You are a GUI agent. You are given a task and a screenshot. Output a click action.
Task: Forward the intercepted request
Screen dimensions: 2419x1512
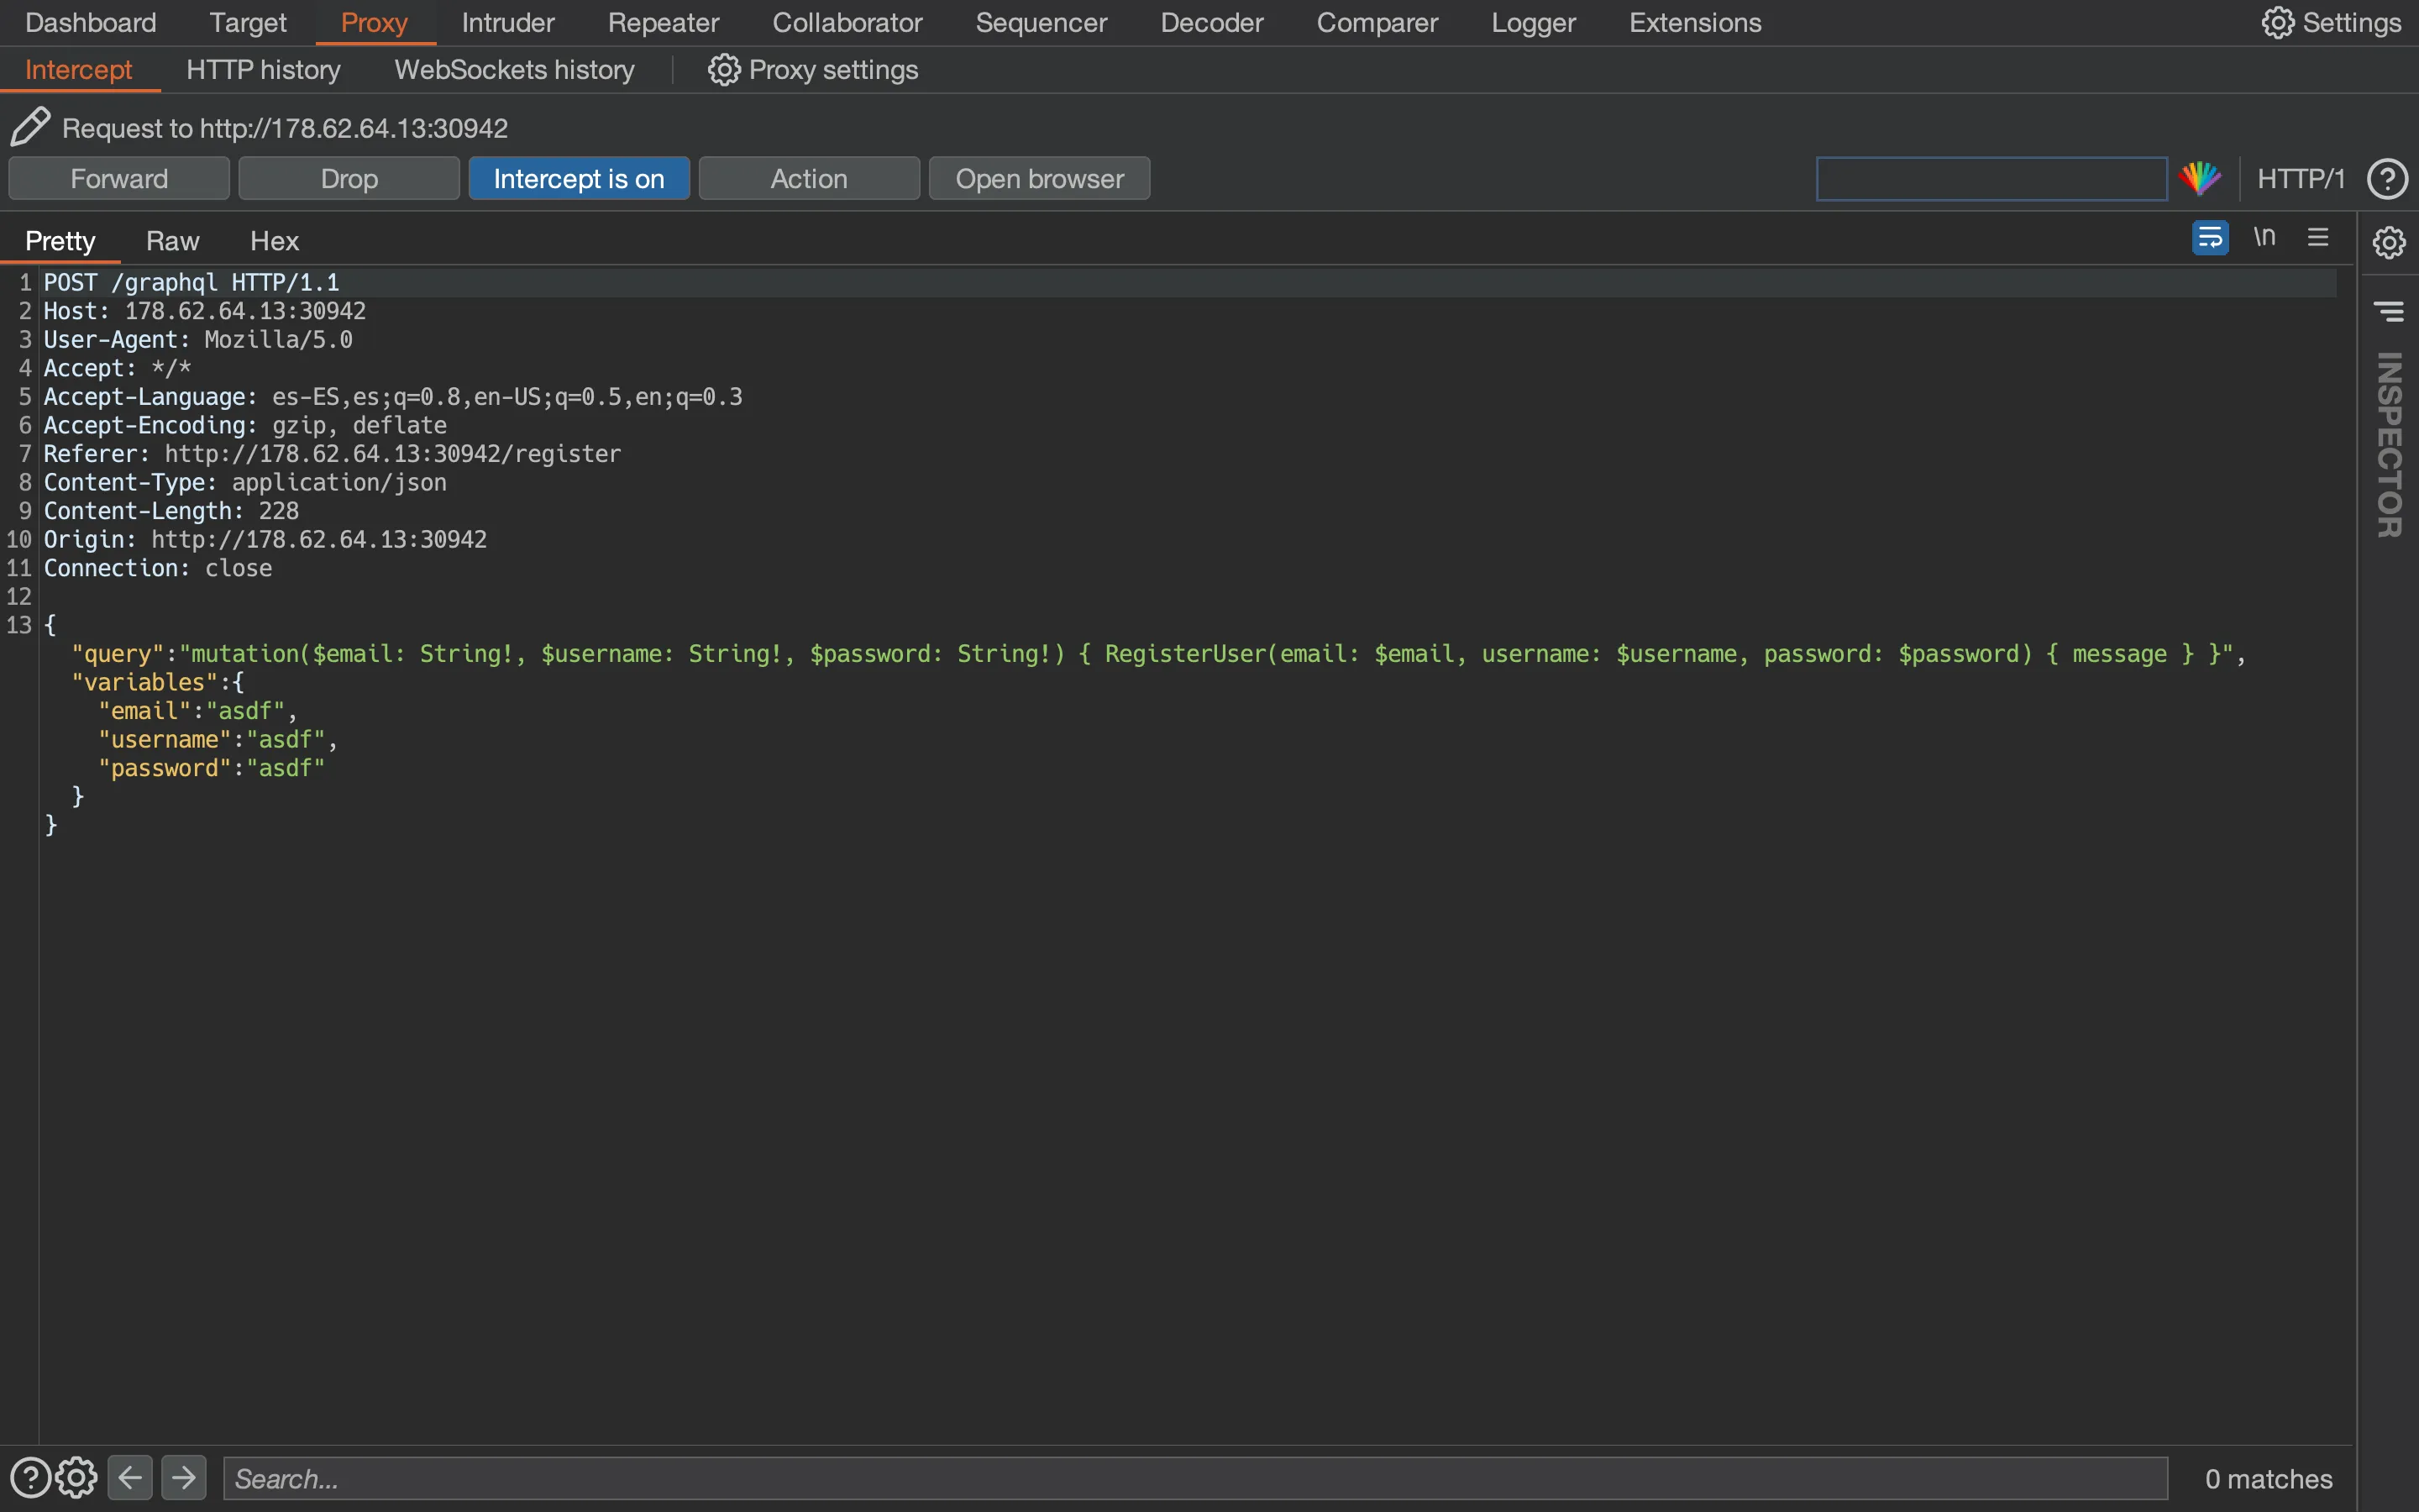tap(119, 179)
